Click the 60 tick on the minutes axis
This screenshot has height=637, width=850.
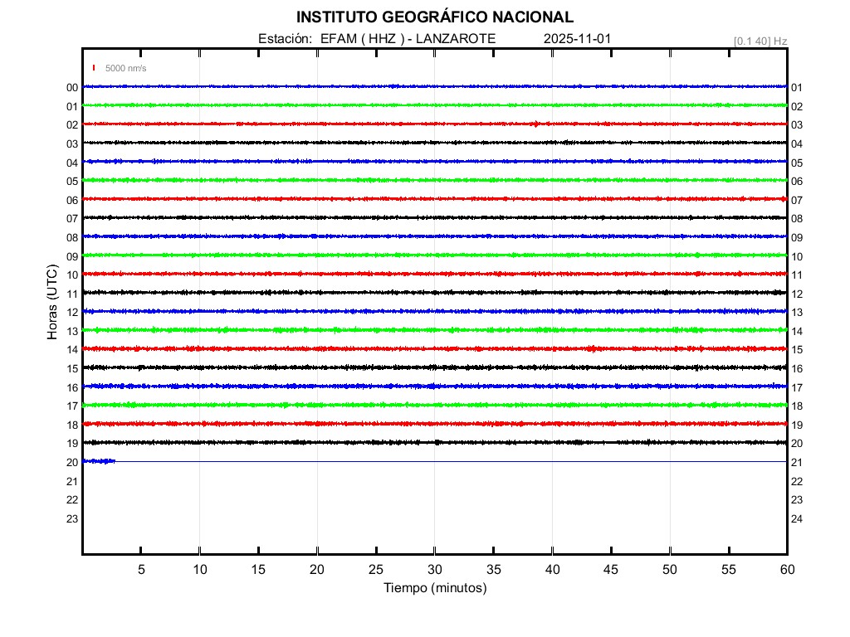pos(786,569)
